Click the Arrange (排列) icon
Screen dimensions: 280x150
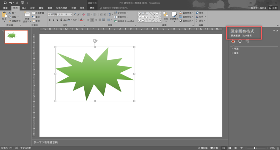click(x=166, y=15)
